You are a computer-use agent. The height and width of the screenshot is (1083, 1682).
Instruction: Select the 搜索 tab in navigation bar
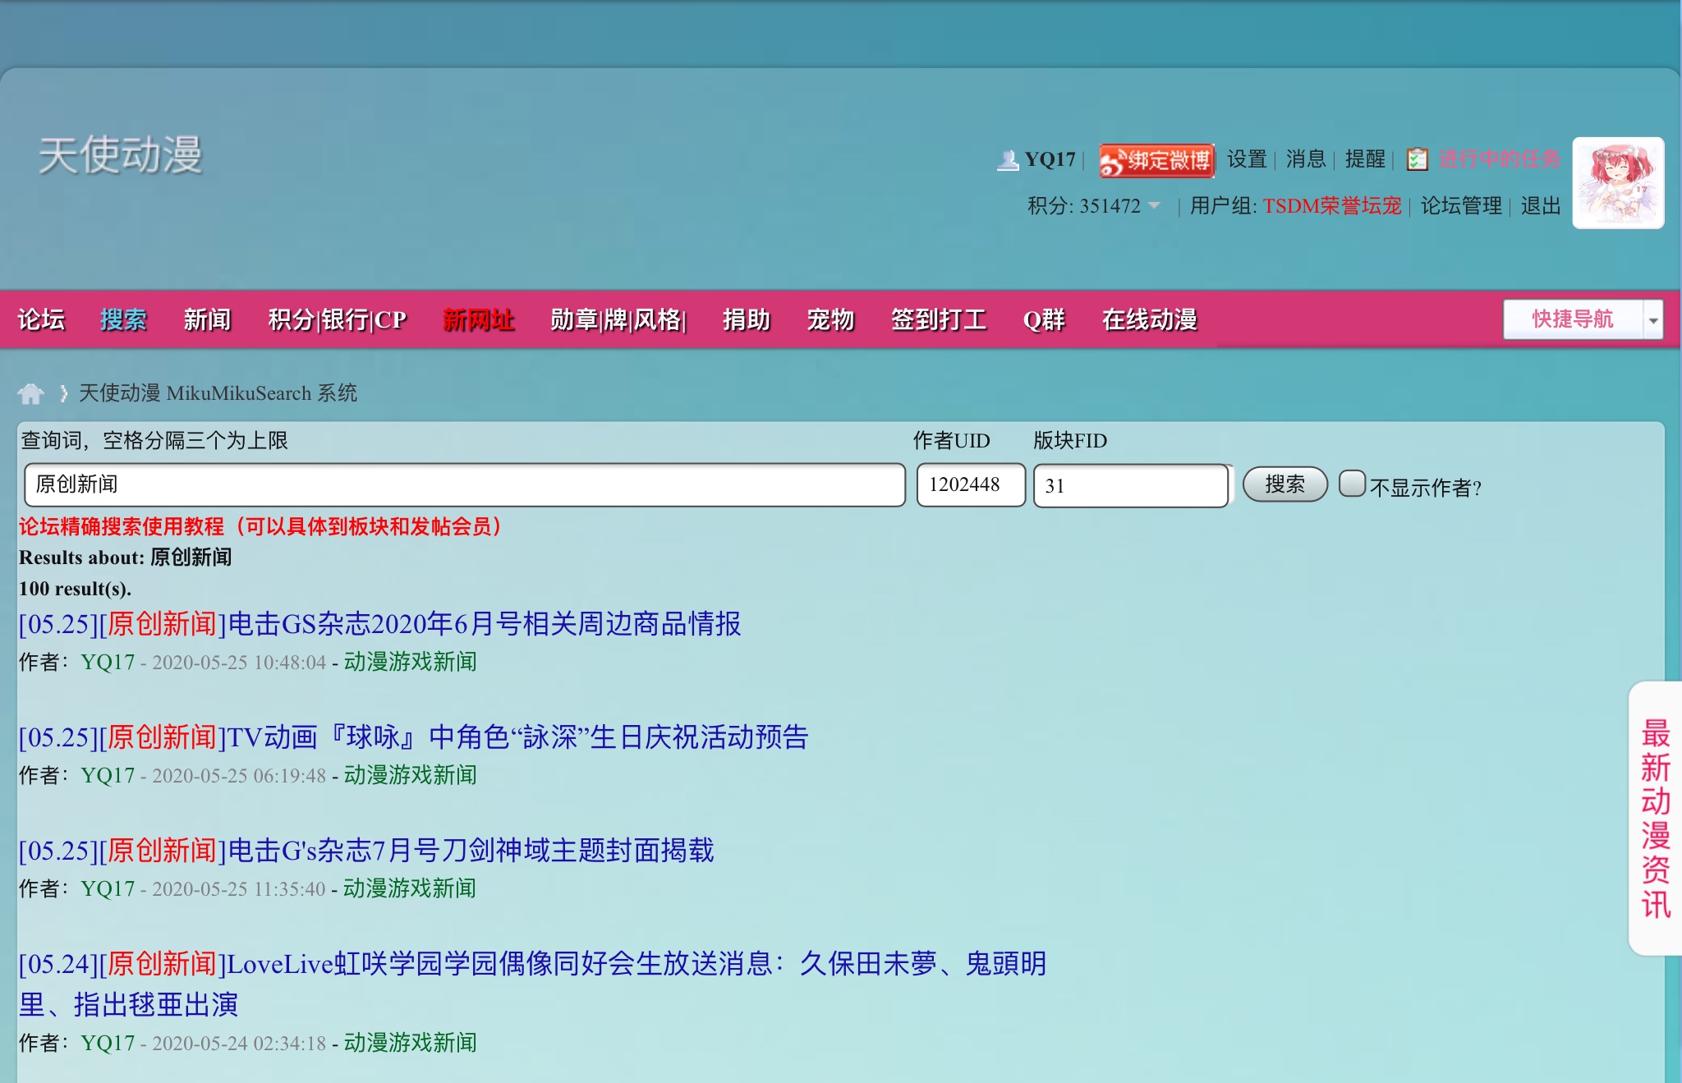[x=123, y=319]
